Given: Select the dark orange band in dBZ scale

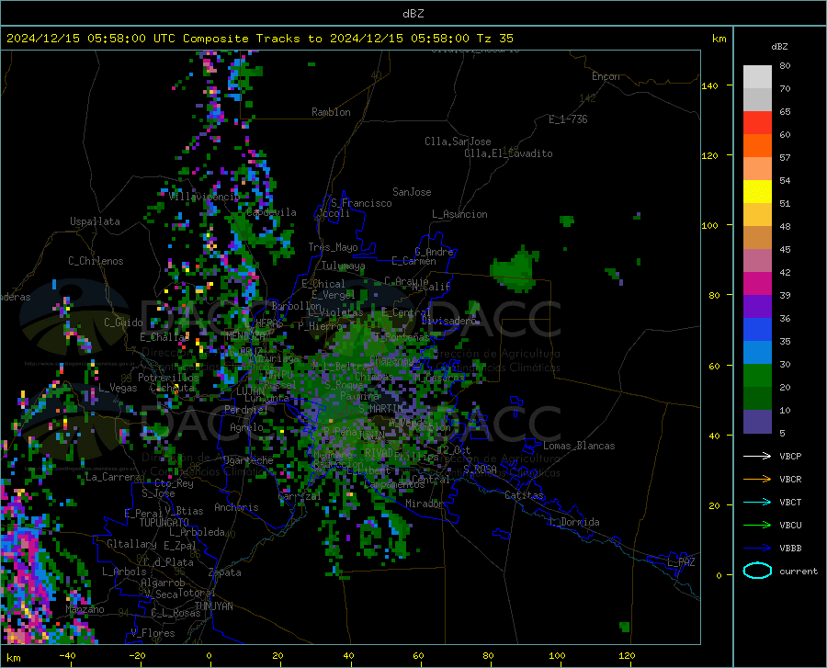Looking at the screenshot, I should click(757, 146).
